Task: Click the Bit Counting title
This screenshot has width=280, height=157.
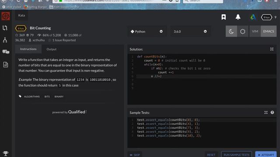Action: point(40,28)
